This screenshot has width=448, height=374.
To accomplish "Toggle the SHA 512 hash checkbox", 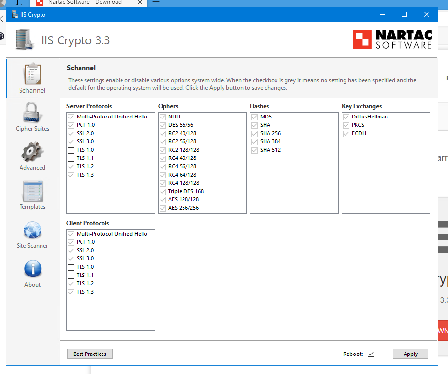I will [255, 150].
